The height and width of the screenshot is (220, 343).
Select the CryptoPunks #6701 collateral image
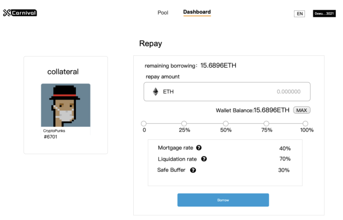pos(66,105)
